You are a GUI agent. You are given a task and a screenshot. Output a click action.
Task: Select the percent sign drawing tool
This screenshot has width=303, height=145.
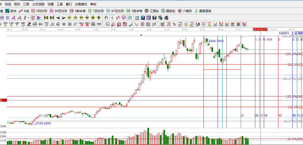click(174, 24)
